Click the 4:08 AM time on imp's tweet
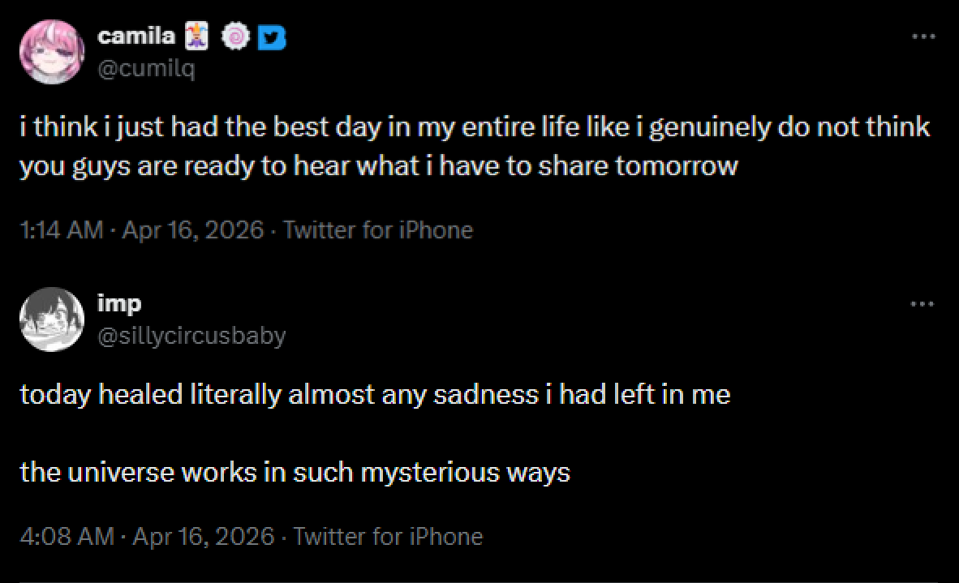 [x=67, y=537]
